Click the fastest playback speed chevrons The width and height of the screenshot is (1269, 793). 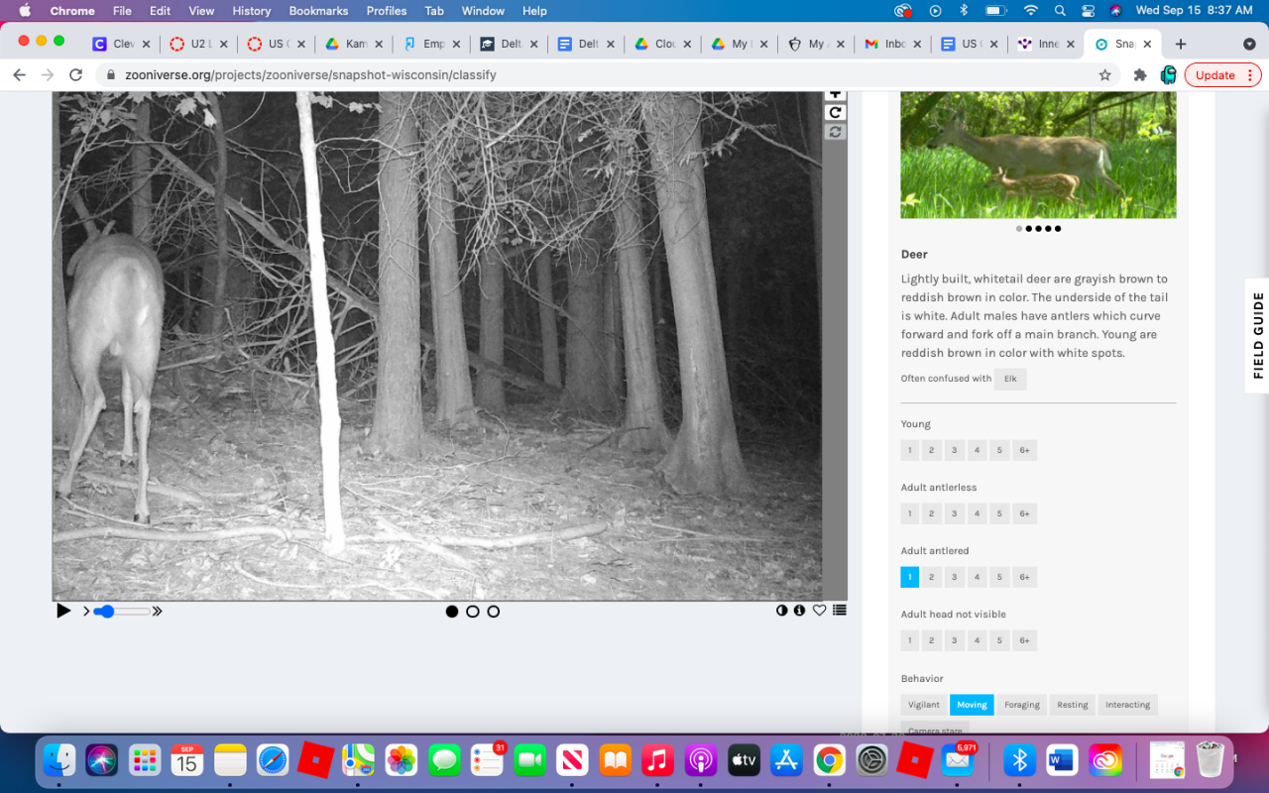[x=157, y=612]
